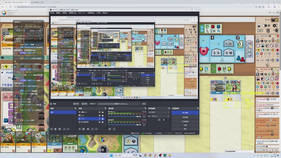
Task: Open Filters button above Scenes panel
Action: [84, 104]
